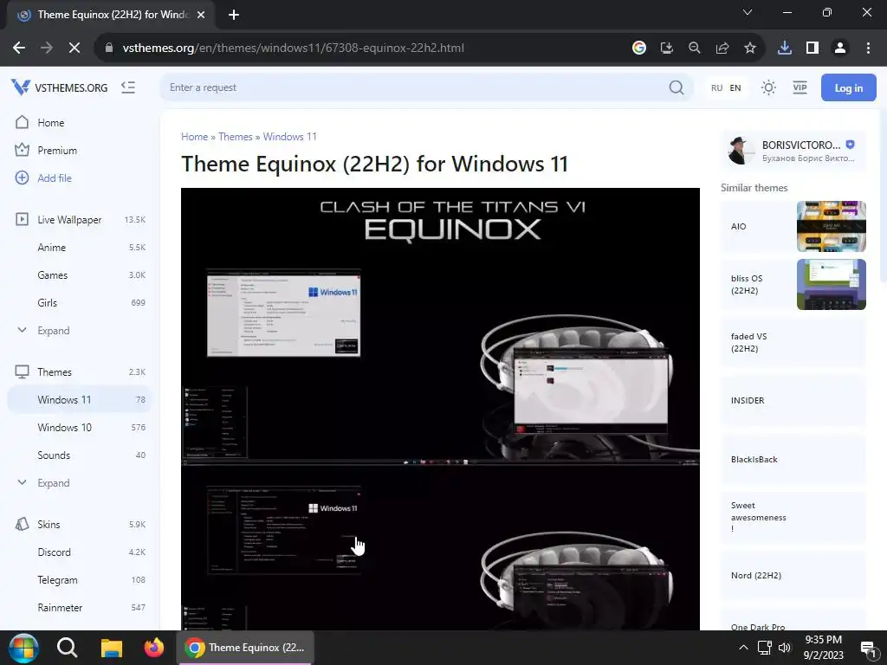
Task: Show hidden system tray icons
Action: (743, 648)
